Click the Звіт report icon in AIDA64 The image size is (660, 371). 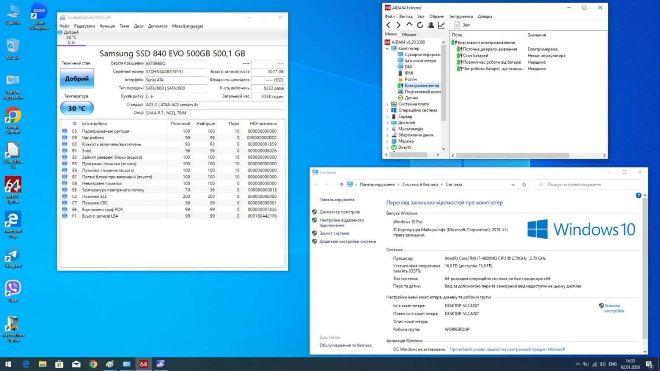coord(457,25)
